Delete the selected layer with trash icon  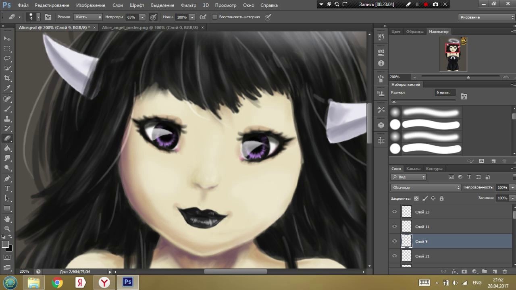pos(504,272)
